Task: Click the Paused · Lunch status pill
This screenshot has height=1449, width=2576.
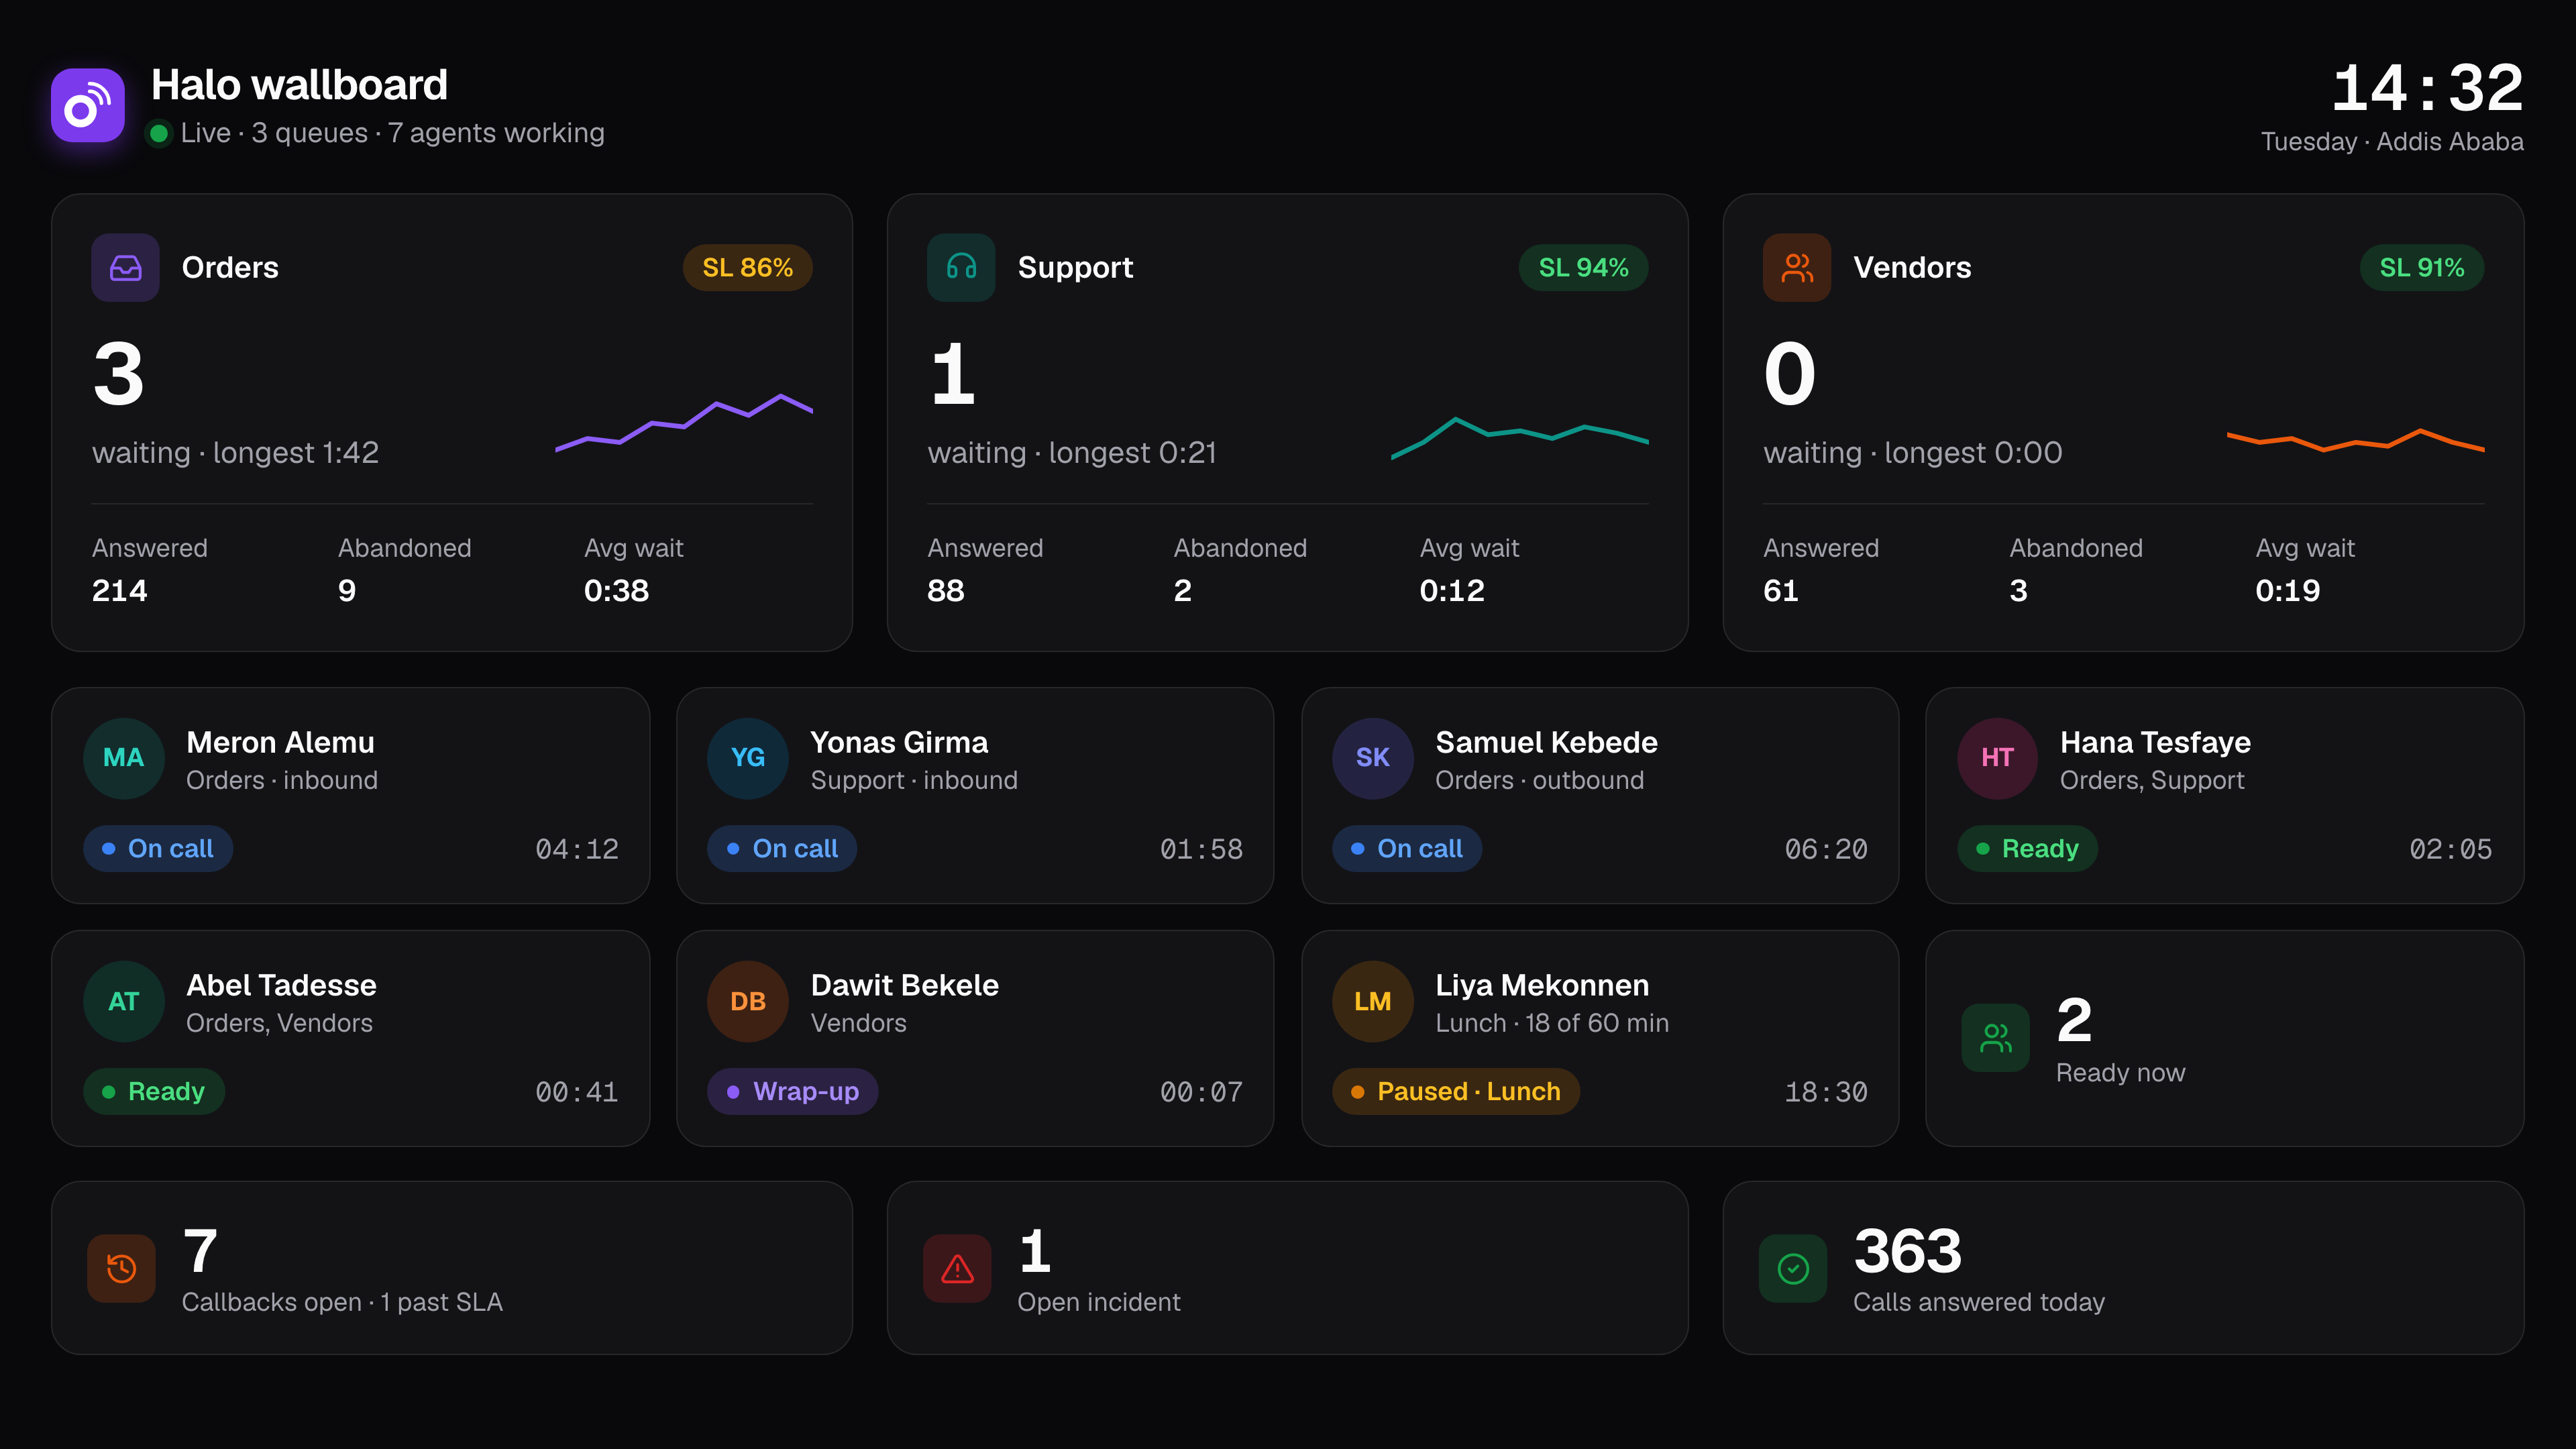Action: pos(1456,1091)
